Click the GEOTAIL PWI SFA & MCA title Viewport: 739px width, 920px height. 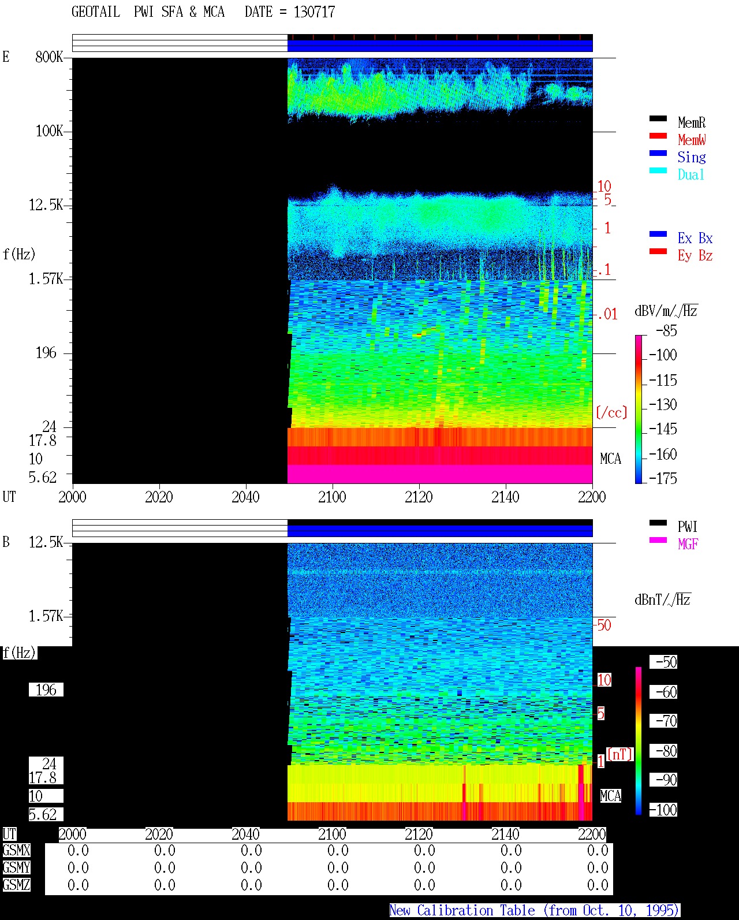(x=148, y=12)
